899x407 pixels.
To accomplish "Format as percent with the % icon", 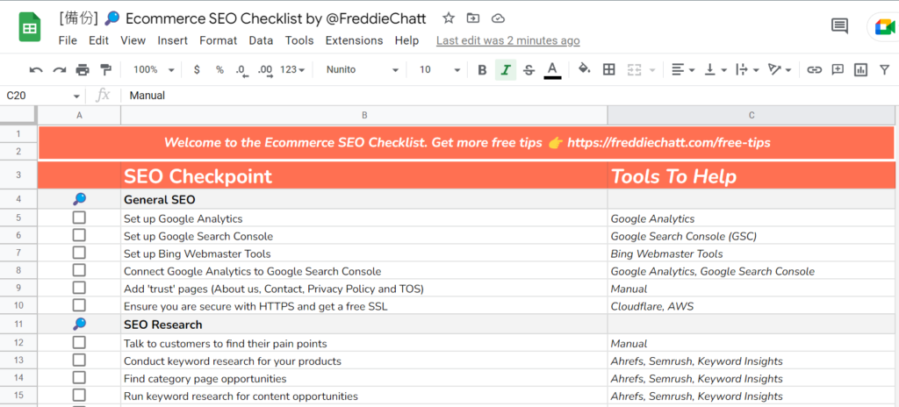I will click(x=219, y=70).
